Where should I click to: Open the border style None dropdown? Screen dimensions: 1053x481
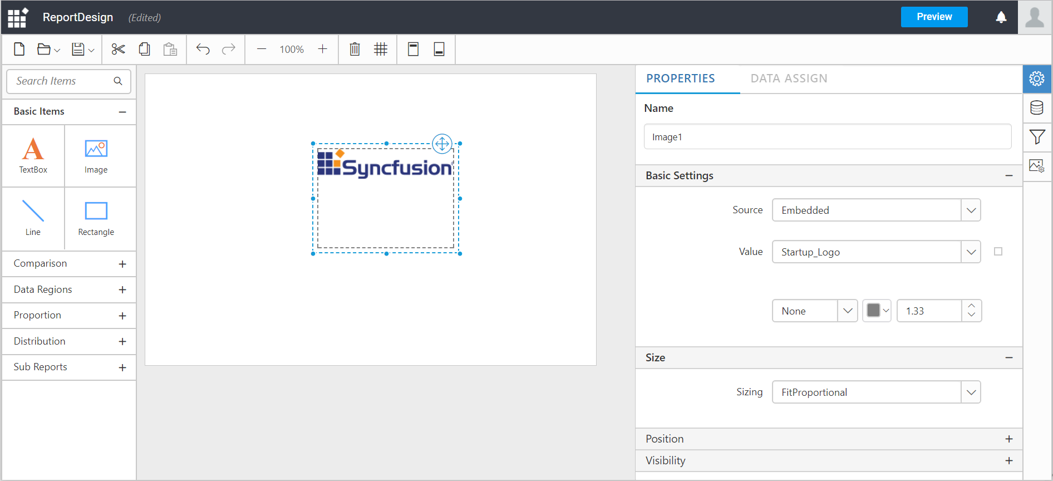[814, 311]
